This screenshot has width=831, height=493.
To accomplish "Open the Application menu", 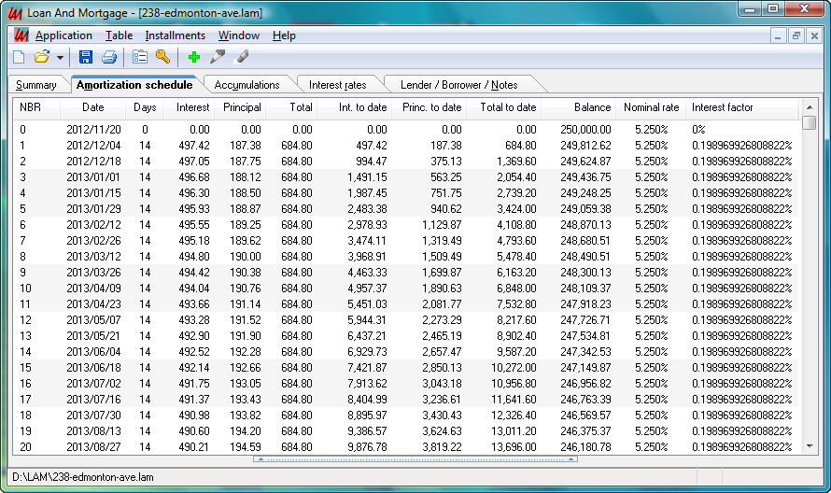I will (63, 35).
